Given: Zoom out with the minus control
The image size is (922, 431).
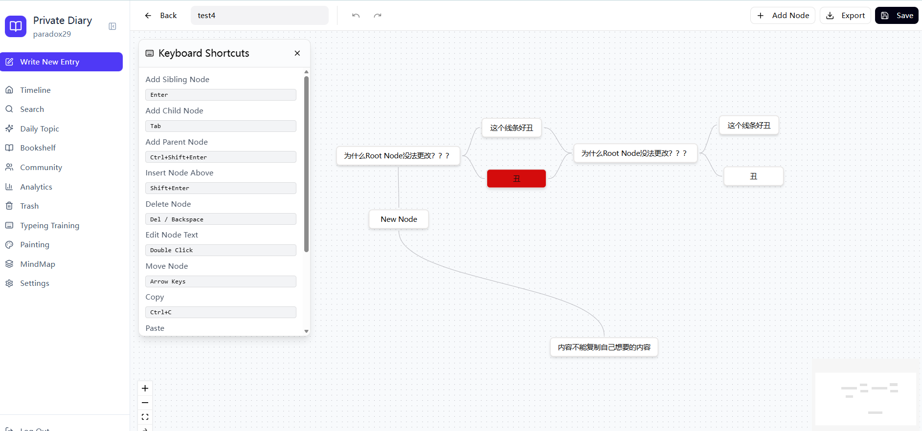Looking at the screenshot, I should tap(145, 403).
